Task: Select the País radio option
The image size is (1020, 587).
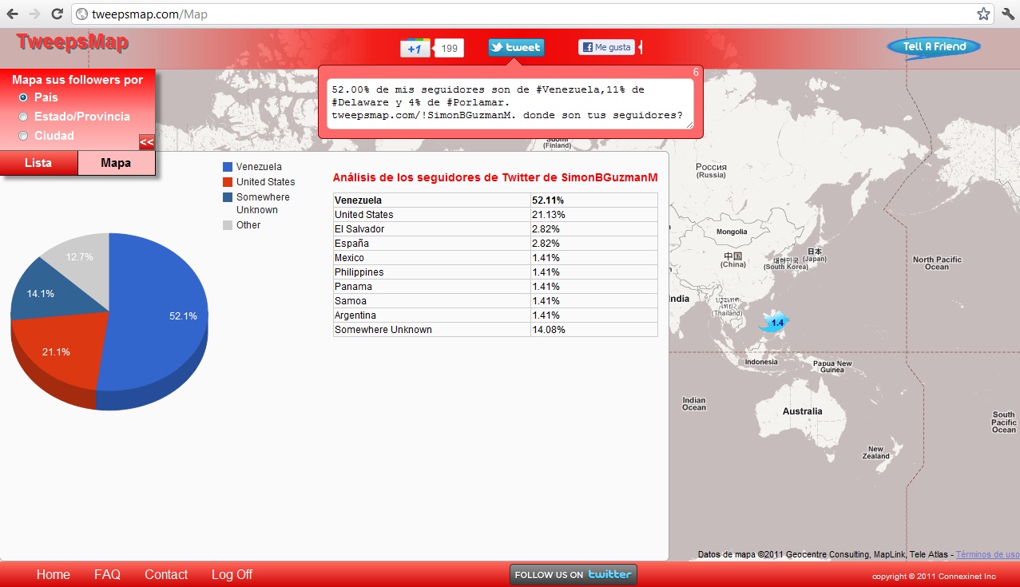Action: 23,97
